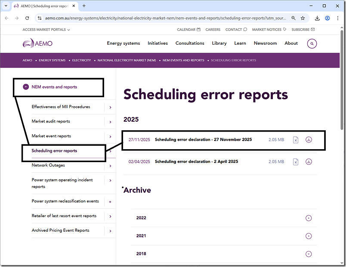
Task: Open Network Outages section
Action: tap(49, 166)
